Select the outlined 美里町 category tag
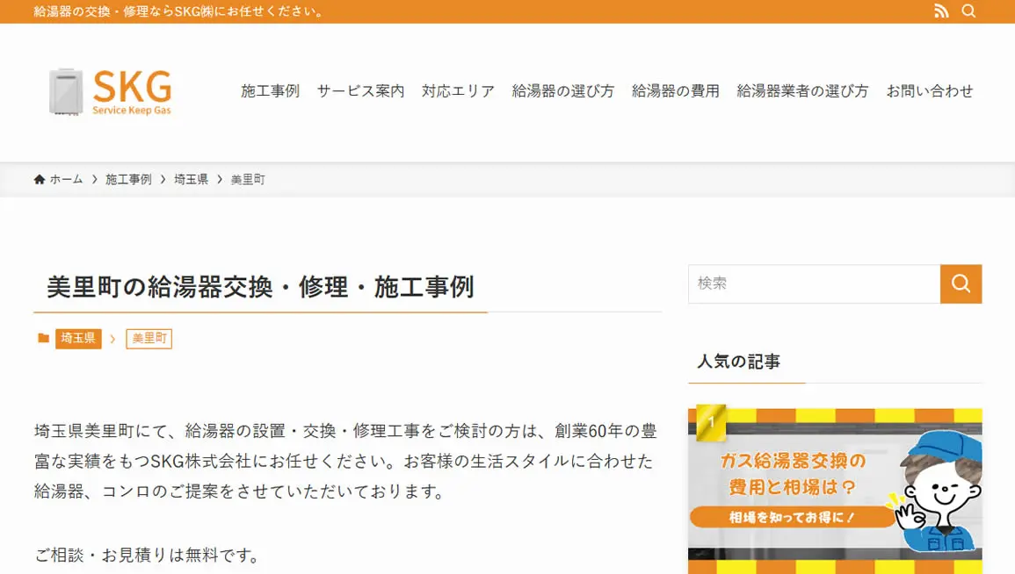Screen dimensions: 1015x574 [x=149, y=338]
